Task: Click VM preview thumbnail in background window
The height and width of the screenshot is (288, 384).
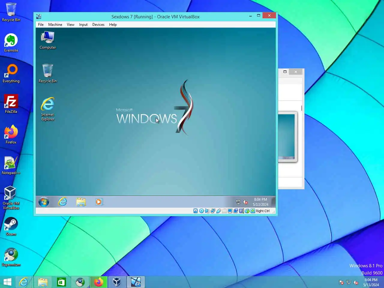Action: pos(287,137)
